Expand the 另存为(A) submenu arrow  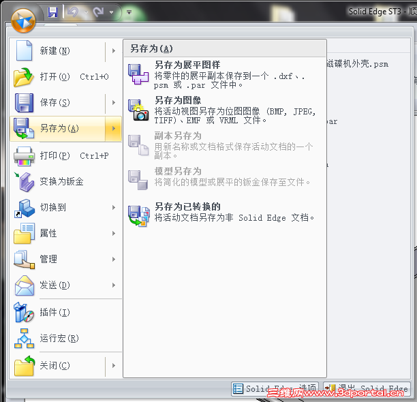[x=114, y=128]
